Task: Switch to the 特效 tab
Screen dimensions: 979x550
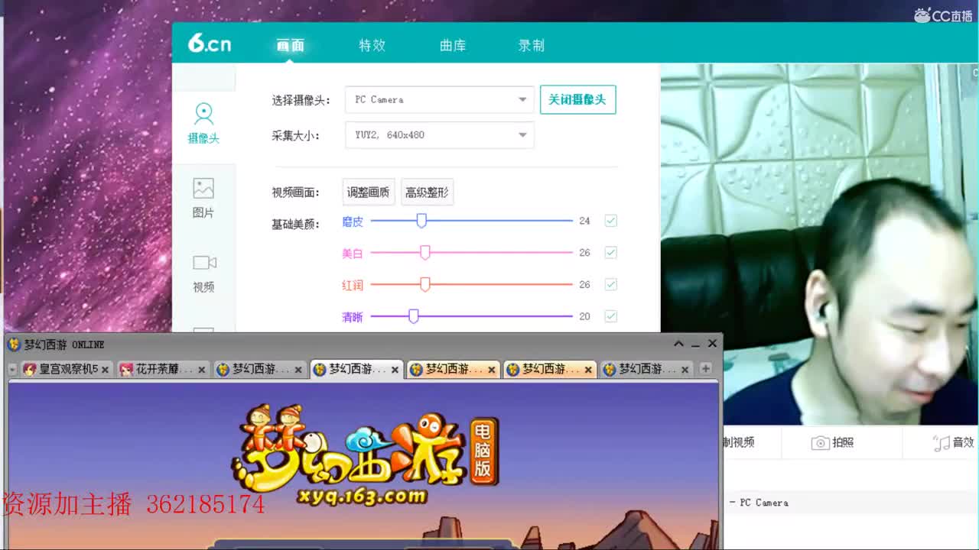Action: (x=372, y=45)
